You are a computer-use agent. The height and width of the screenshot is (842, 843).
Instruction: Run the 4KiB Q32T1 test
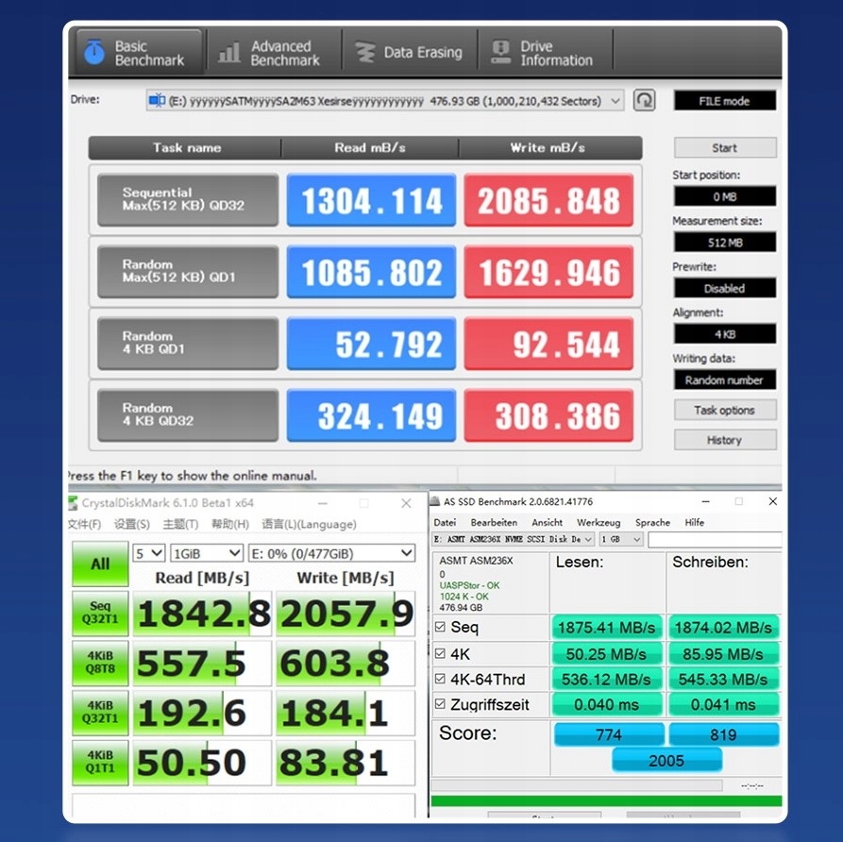100,712
